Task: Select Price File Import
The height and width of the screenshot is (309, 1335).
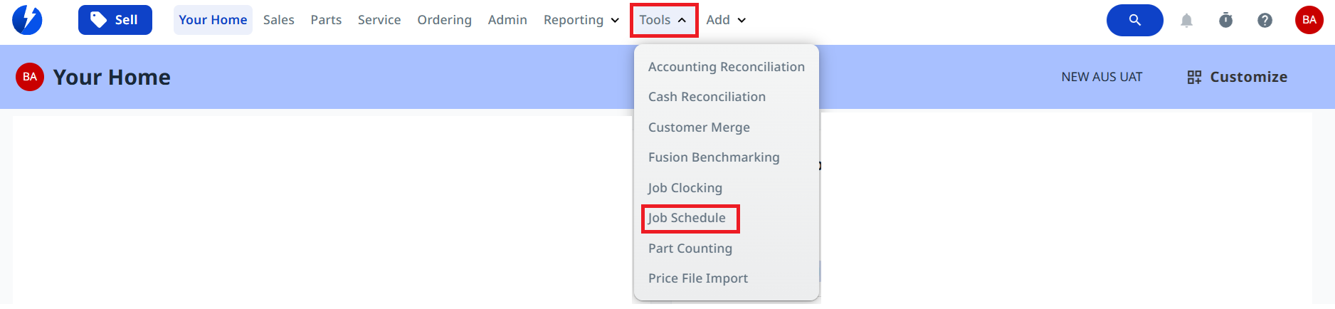Action: coord(697,278)
